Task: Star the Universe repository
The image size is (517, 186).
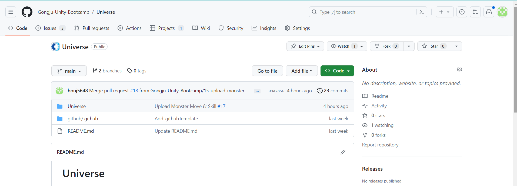Action: point(434,46)
